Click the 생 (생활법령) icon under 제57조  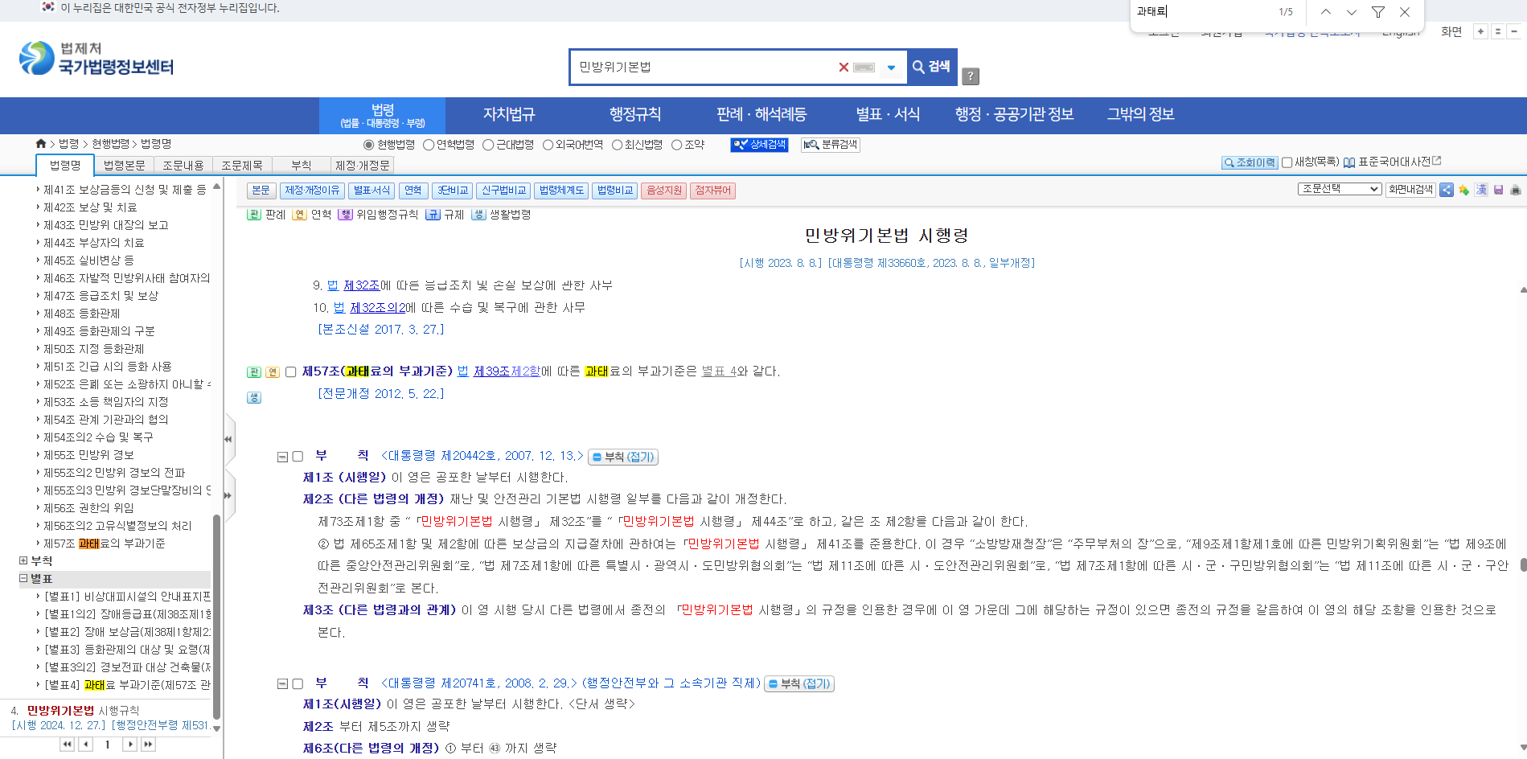point(254,397)
